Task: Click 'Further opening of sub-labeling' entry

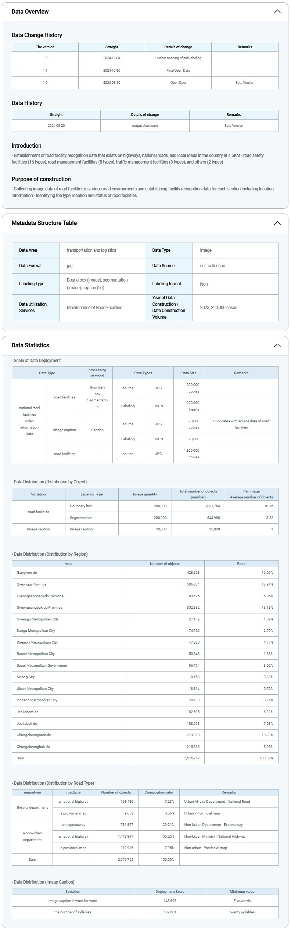Action: pyautogui.click(x=178, y=58)
